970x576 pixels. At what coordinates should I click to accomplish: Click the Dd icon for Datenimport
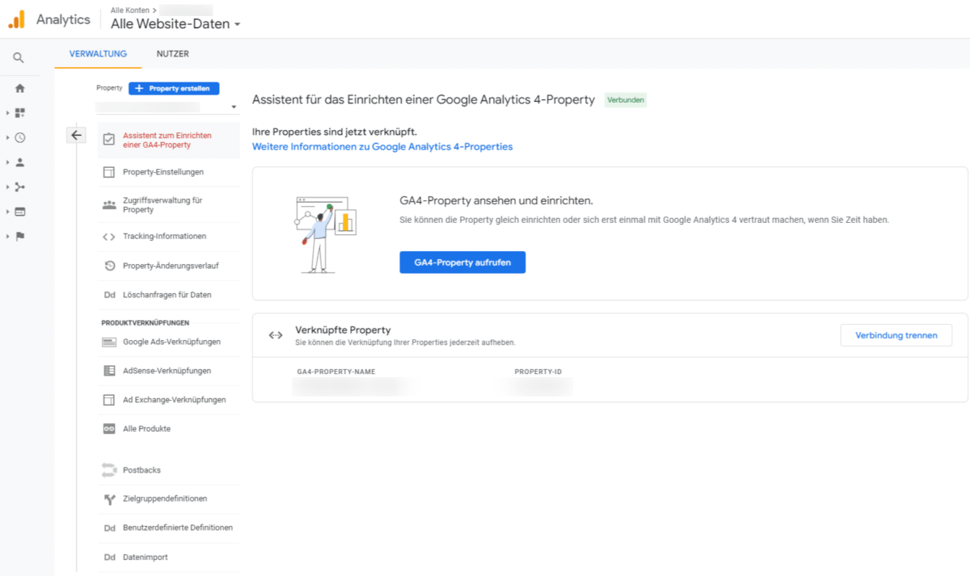[x=109, y=557]
